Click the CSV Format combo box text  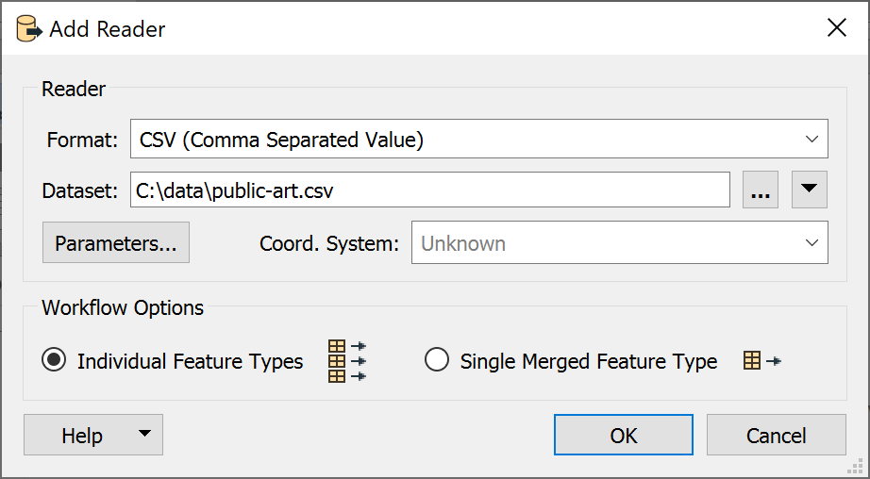coord(281,140)
